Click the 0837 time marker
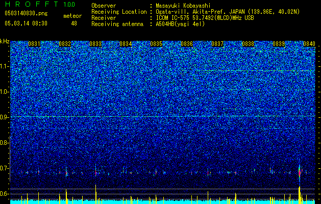The width and height of the screenshot is (321, 204). (217, 44)
